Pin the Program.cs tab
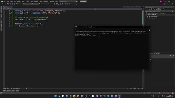This screenshot has width=175, height=98. coord(10,7)
